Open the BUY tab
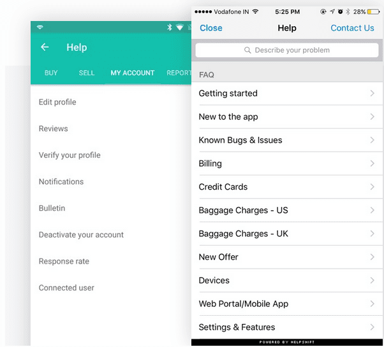This screenshot has height=347, width=384. pyautogui.click(x=51, y=73)
